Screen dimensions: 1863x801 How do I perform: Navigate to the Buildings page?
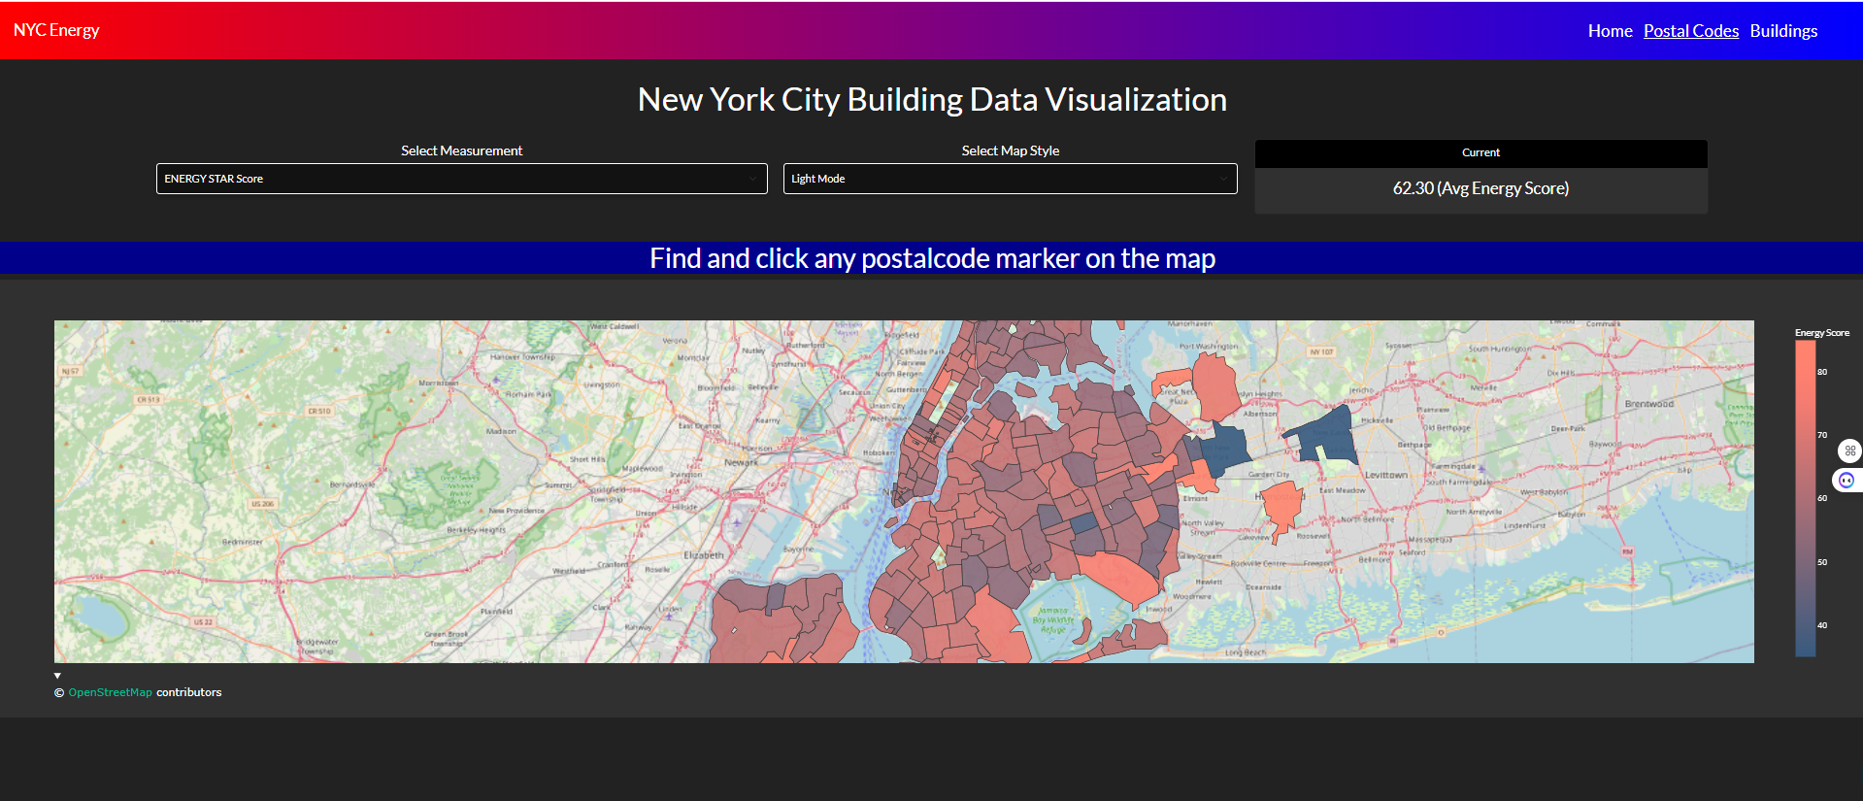1783,31
